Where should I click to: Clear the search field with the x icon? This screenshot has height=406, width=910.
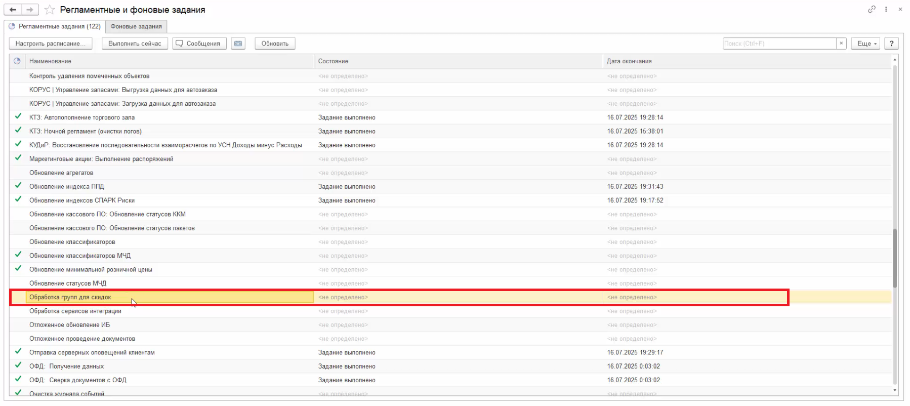(841, 44)
